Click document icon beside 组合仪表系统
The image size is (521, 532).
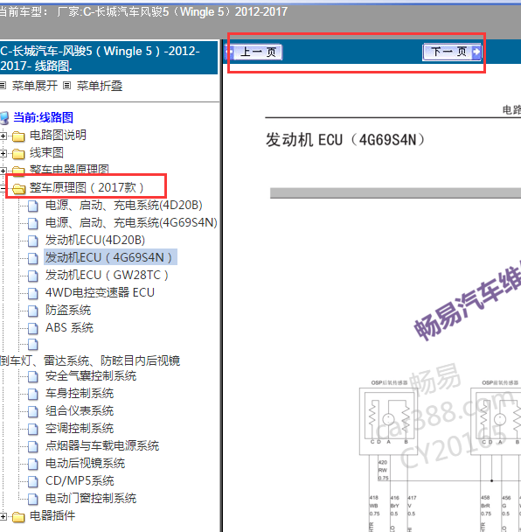coord(33,411)
